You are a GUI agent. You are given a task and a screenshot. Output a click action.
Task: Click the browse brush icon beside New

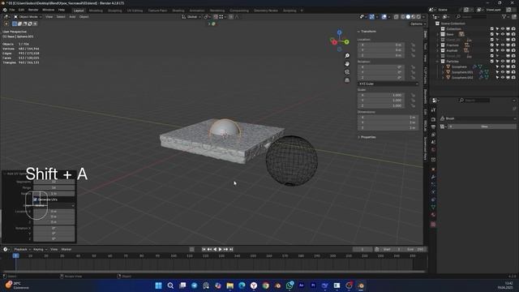click(x=444, y=127)
